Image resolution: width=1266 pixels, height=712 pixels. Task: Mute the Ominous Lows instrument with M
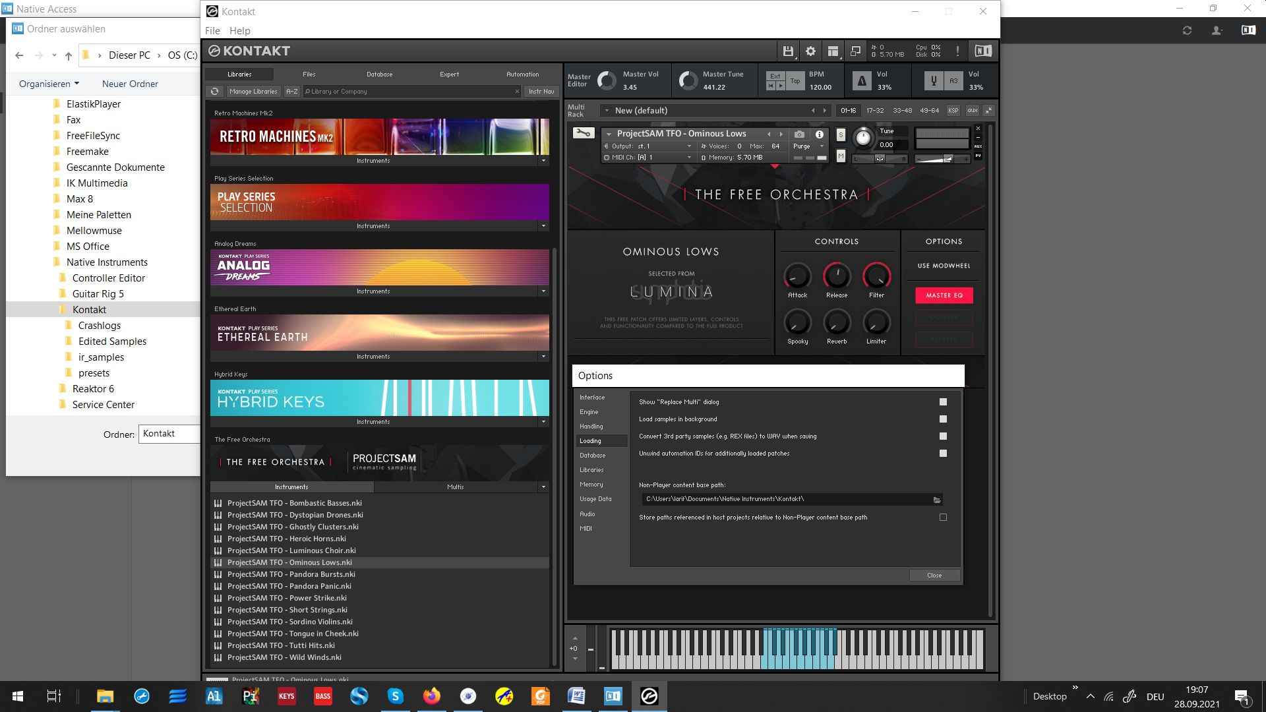pyautogui.click(x=841, y=156)
